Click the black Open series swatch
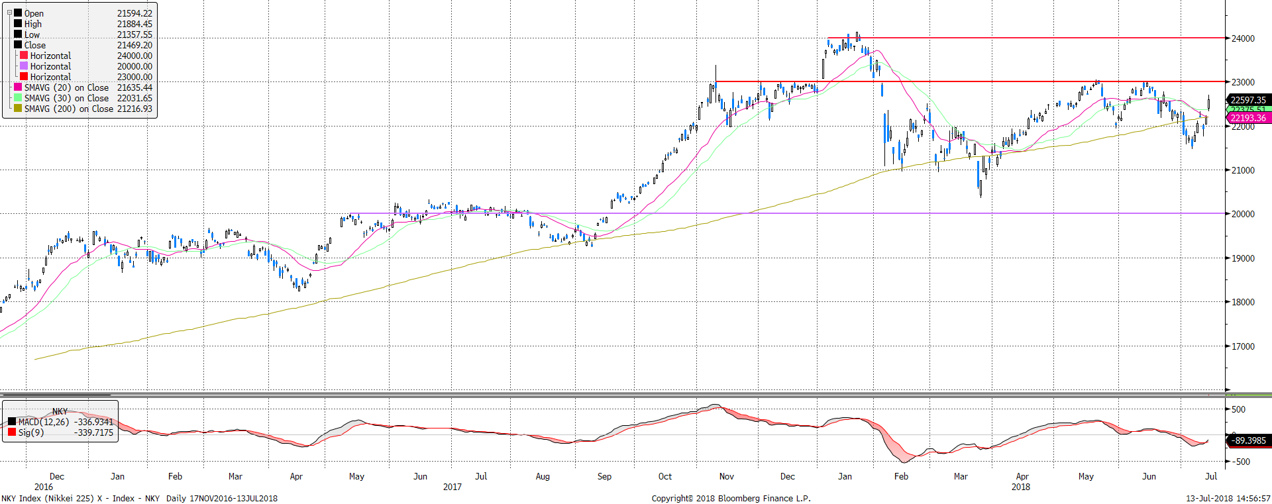The height and width of the screenshot is (504, 1272). tap(18, 13)
